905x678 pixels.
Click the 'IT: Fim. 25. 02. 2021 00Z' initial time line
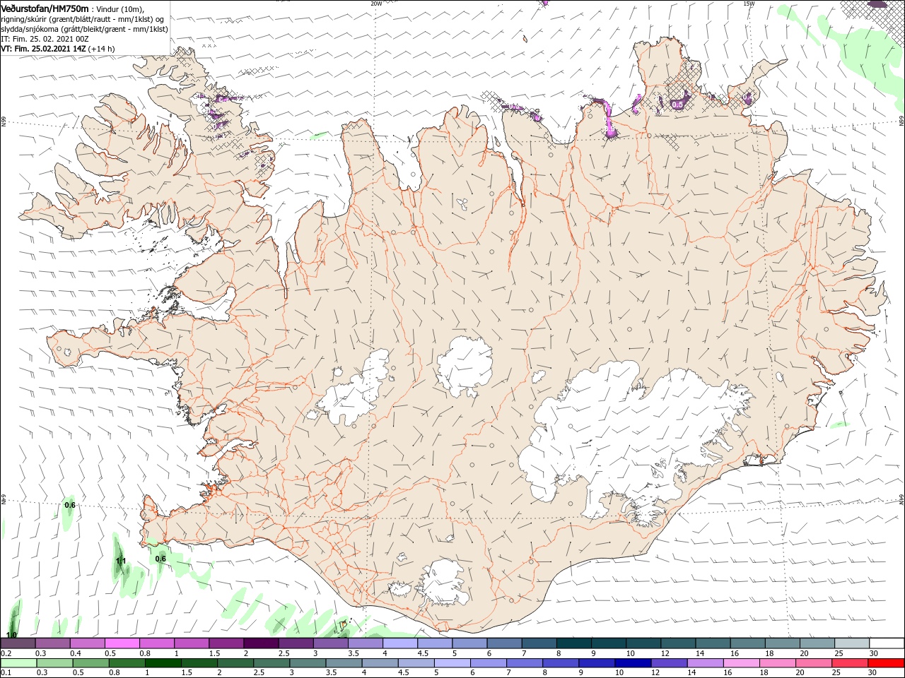coord(45,39)
